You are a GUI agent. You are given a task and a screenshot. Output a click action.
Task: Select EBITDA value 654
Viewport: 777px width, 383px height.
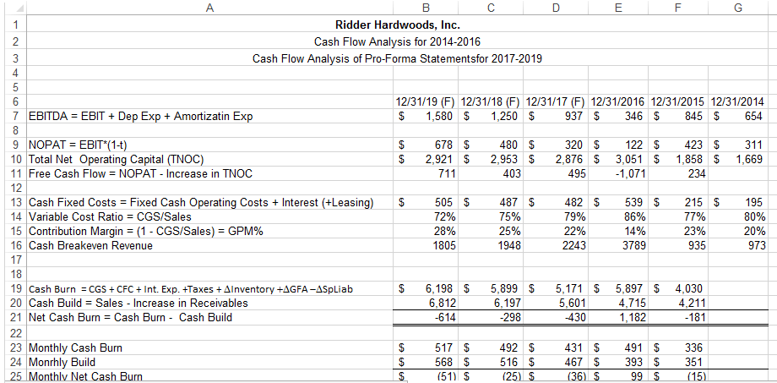coord(737,117)
